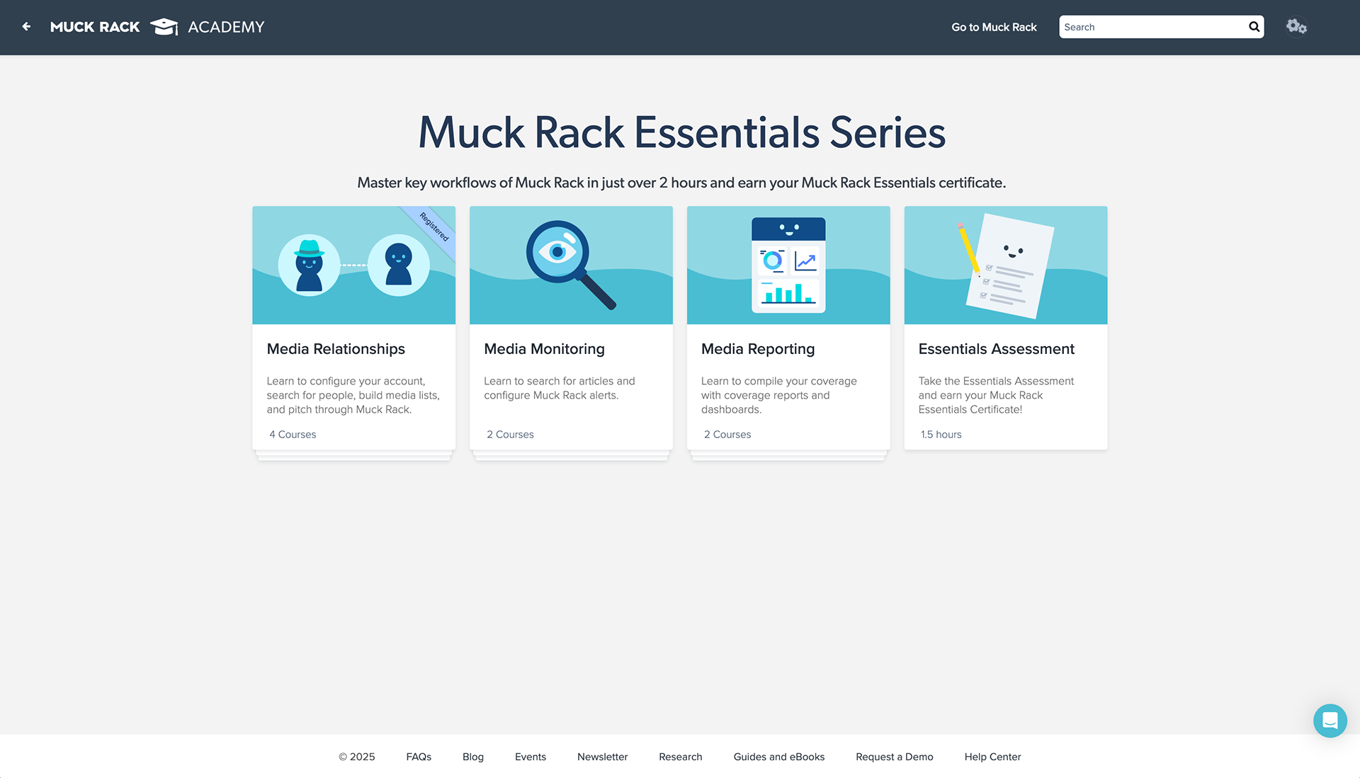This screenshot has width=1360, height=778.
Task: Click inside the Search input field
Action: click(1147, 27)
